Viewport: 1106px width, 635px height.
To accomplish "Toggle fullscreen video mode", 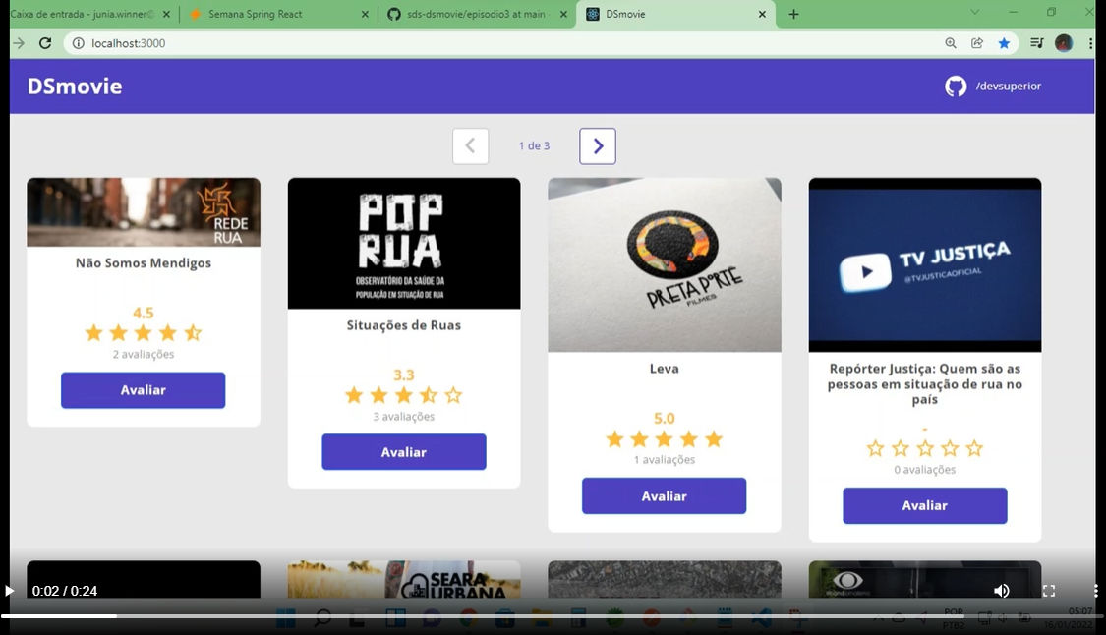I will 1049,591.
